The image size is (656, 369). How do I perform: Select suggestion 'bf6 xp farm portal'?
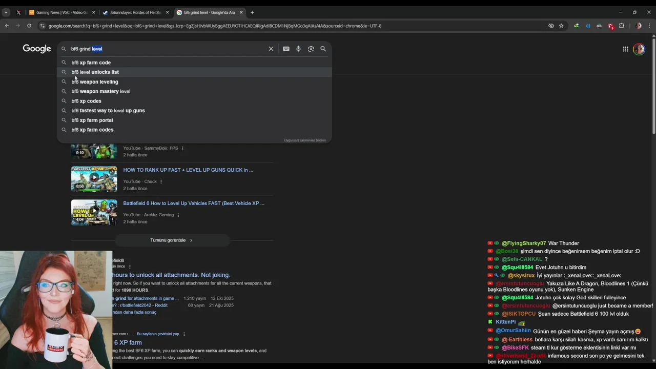[x=194, y=120]
